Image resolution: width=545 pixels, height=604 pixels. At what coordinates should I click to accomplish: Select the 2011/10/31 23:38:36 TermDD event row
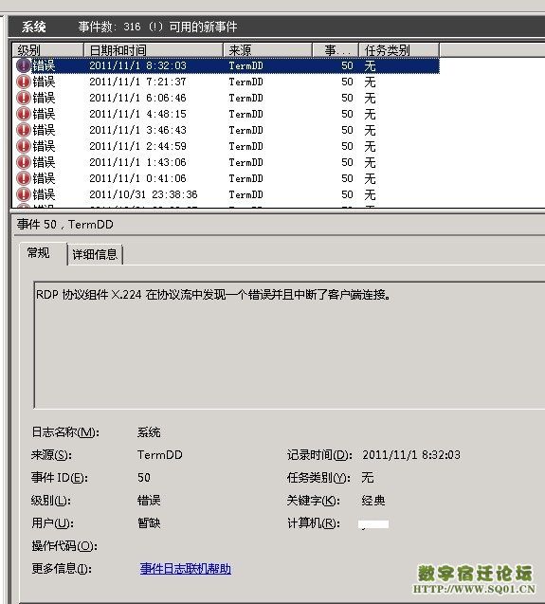coord(227,194)
